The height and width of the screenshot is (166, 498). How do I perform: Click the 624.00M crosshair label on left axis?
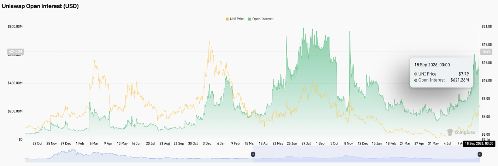pyautogui.click(x=15, y=52)
